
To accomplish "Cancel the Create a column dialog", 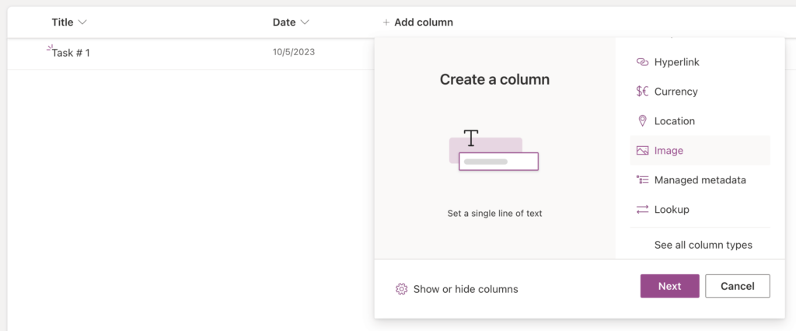I will click(x=738, y=286).
